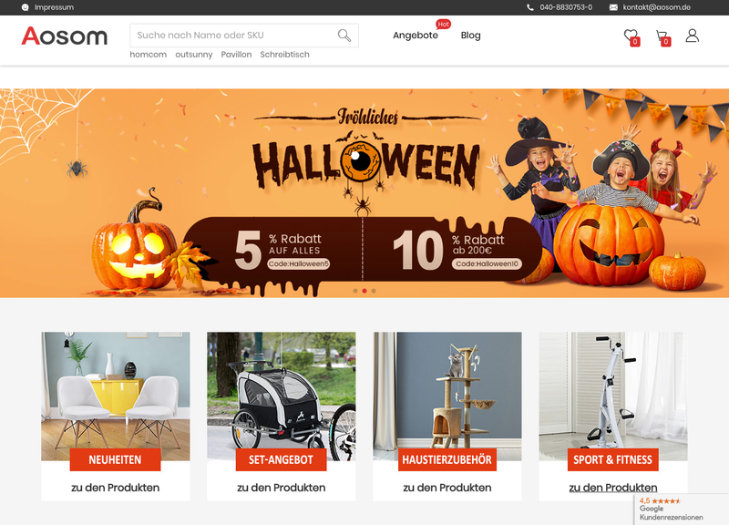Click the Google Kundenrezensionen rating badge
Image resolution: width=729 pixels, height=525 pixels.
click(681, 509)
